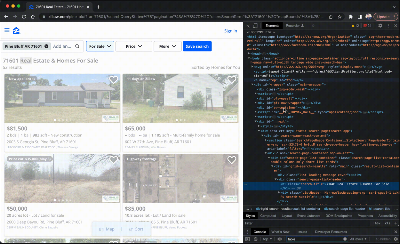Open the Sign in link
The image size is (400, 244).
click(230, 31)
